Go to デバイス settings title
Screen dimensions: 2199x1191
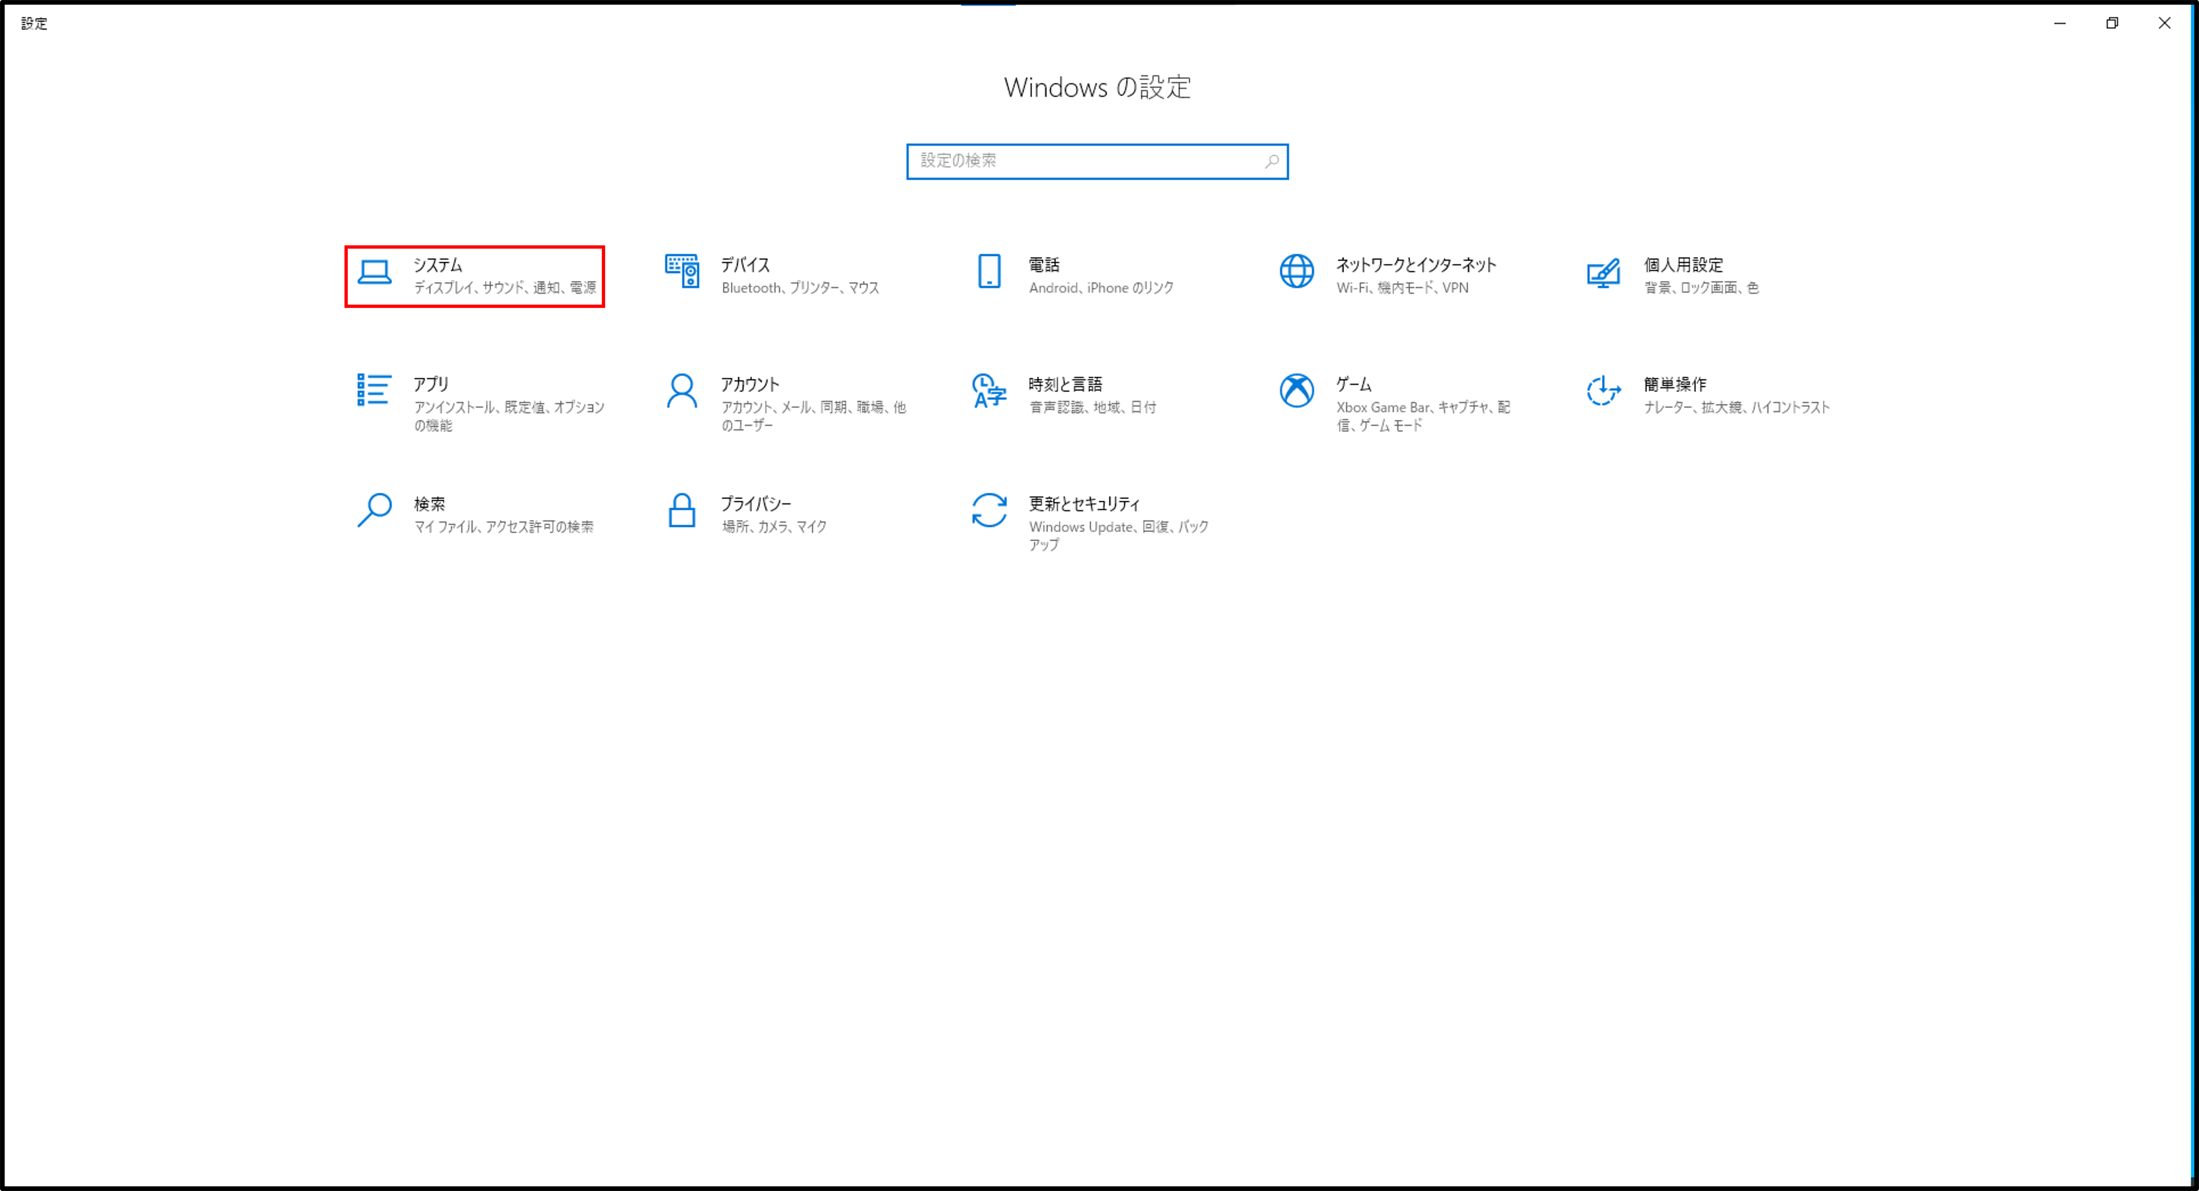coord(745,265)
